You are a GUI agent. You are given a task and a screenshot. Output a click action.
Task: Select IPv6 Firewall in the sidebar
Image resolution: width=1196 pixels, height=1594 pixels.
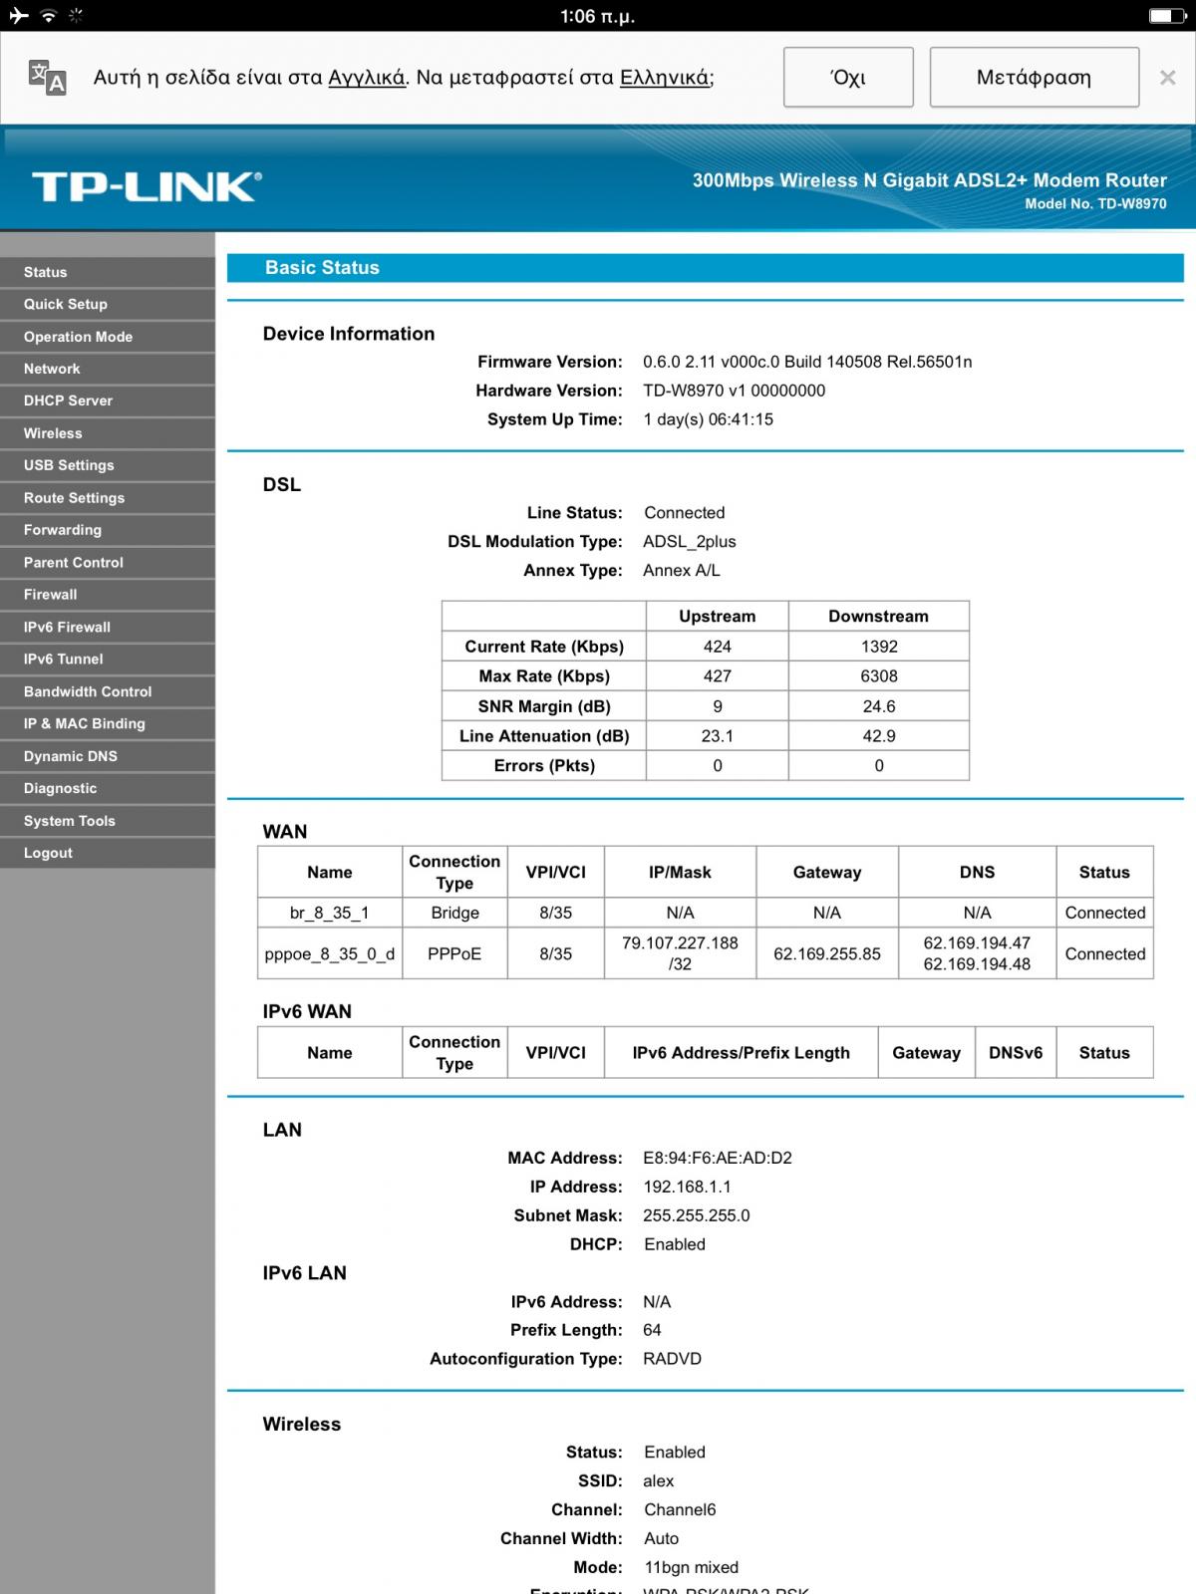coord(108,627)
